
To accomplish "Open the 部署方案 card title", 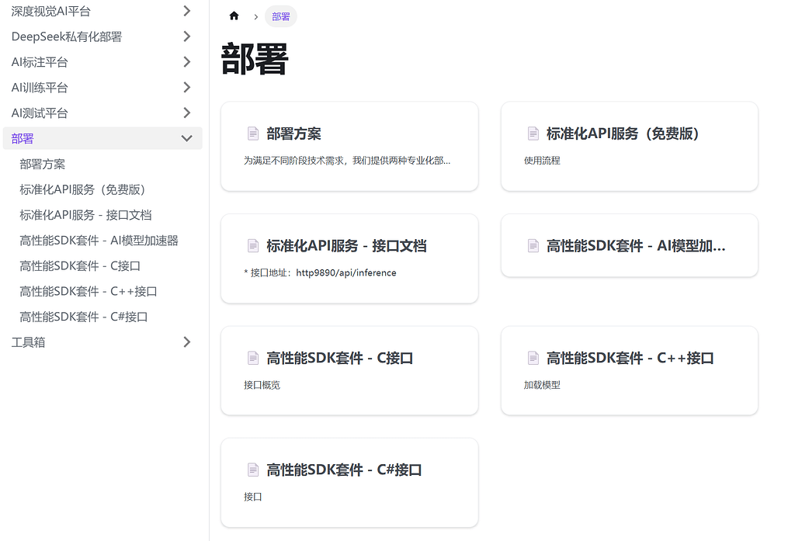I will tap(293, 134).
